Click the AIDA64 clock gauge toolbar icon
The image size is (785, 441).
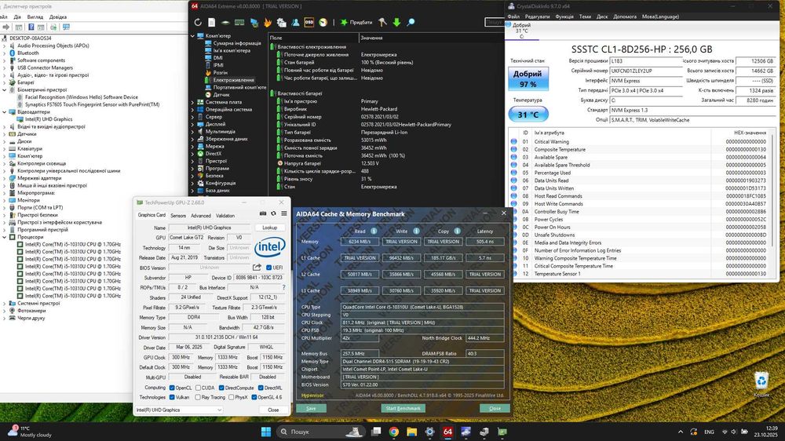pyautogui.click(x=323, y=22)
